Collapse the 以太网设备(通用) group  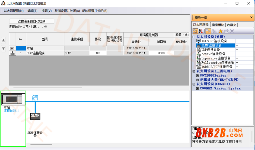click(x=194, y=37)
